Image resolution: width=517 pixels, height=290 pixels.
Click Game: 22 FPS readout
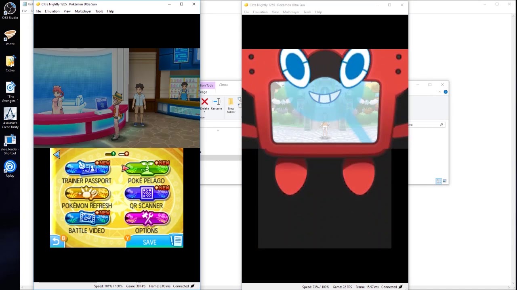(343, 287)
